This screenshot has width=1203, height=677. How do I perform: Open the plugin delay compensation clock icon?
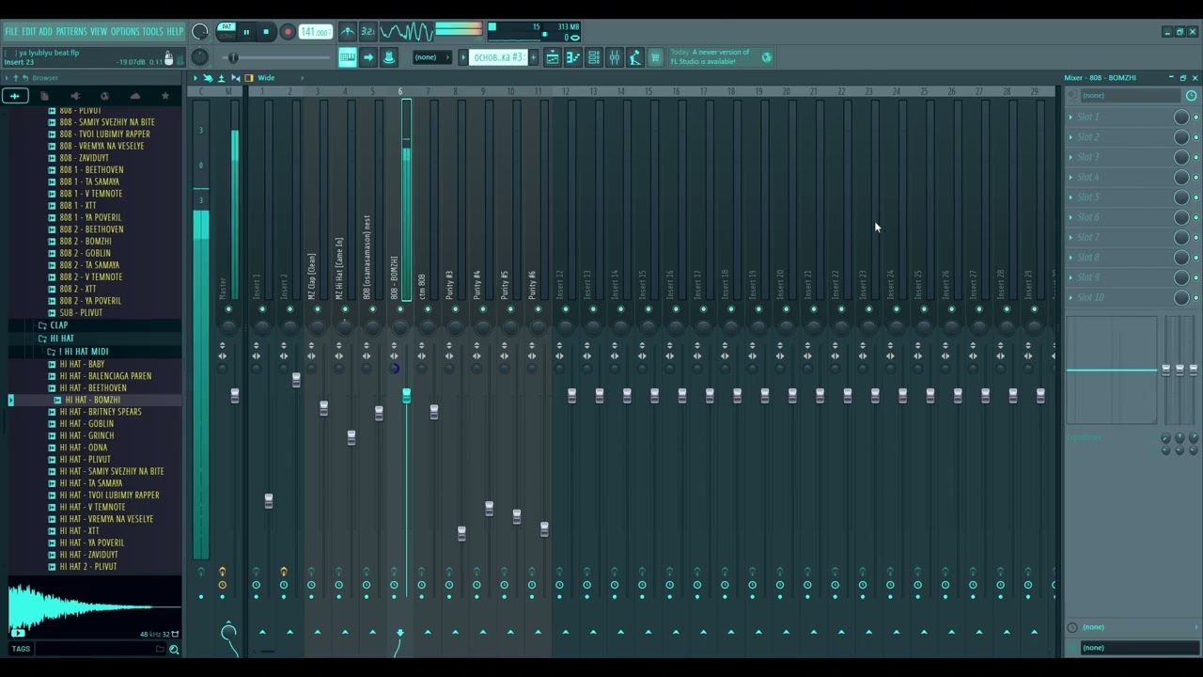1191,95
